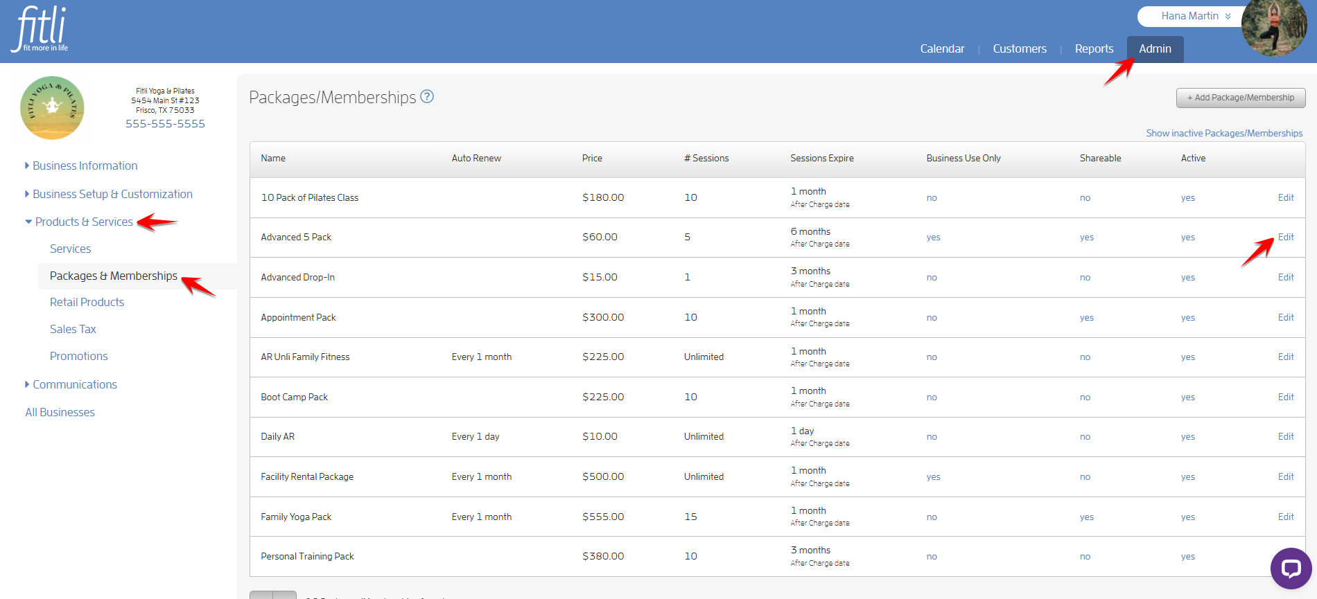
Task: Click the $380.00 price cell
Action: click(x=603, y=556)
